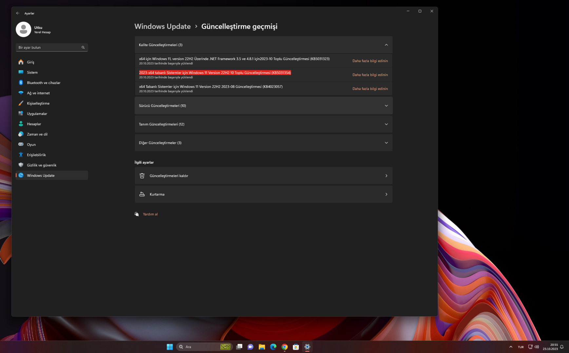Open File Explorer from the taskbar
Viewport: 569px width, 353px height.
click(262, 347)
